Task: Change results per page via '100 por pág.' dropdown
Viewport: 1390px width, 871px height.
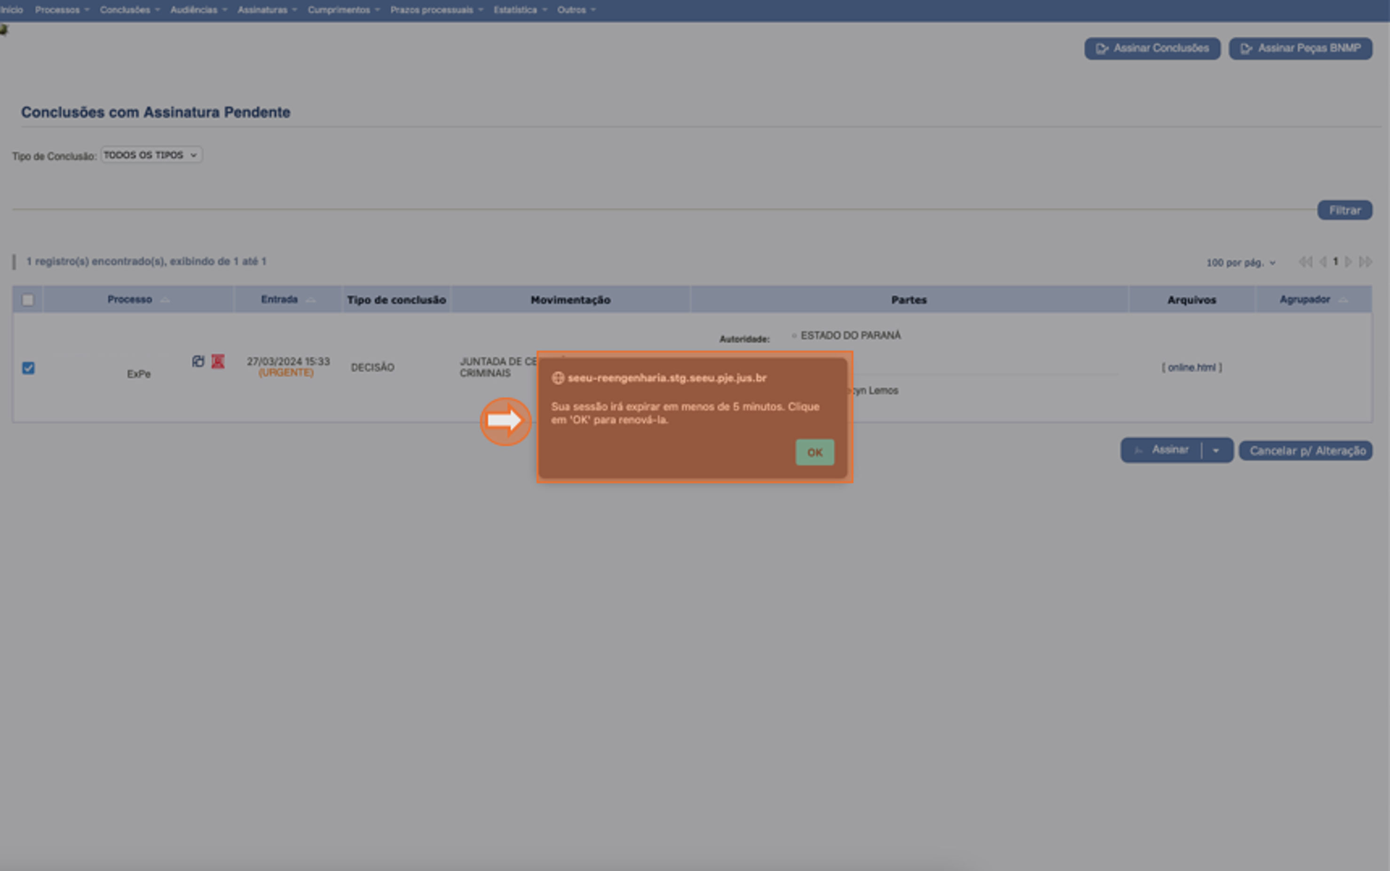Action: [1240, 263]
